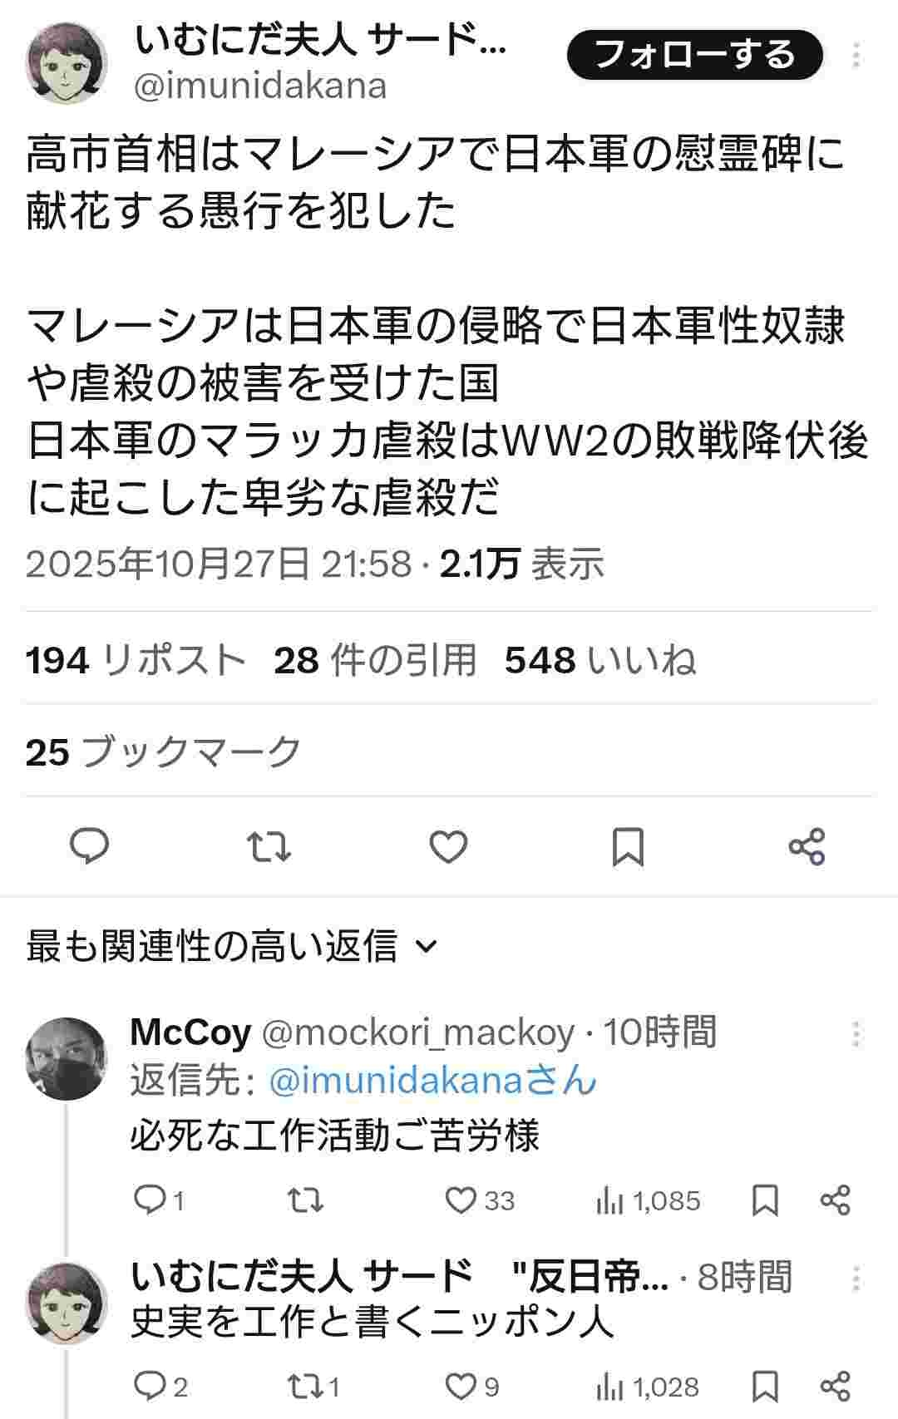Bookmark the main post

tap(628, 846)
